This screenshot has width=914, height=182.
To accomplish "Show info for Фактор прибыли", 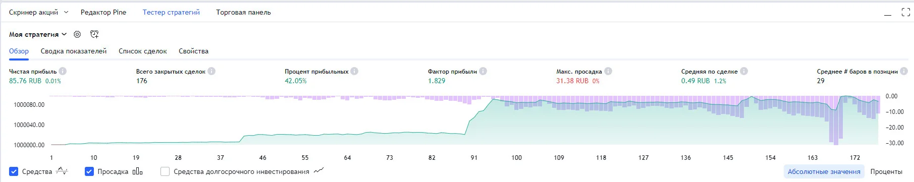I will click(483, 71).
